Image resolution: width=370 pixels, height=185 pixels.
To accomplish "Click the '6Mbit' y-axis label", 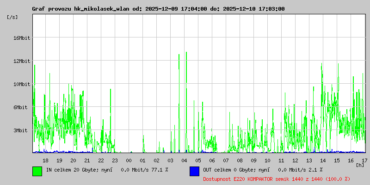I will click(x=20, y=107).
